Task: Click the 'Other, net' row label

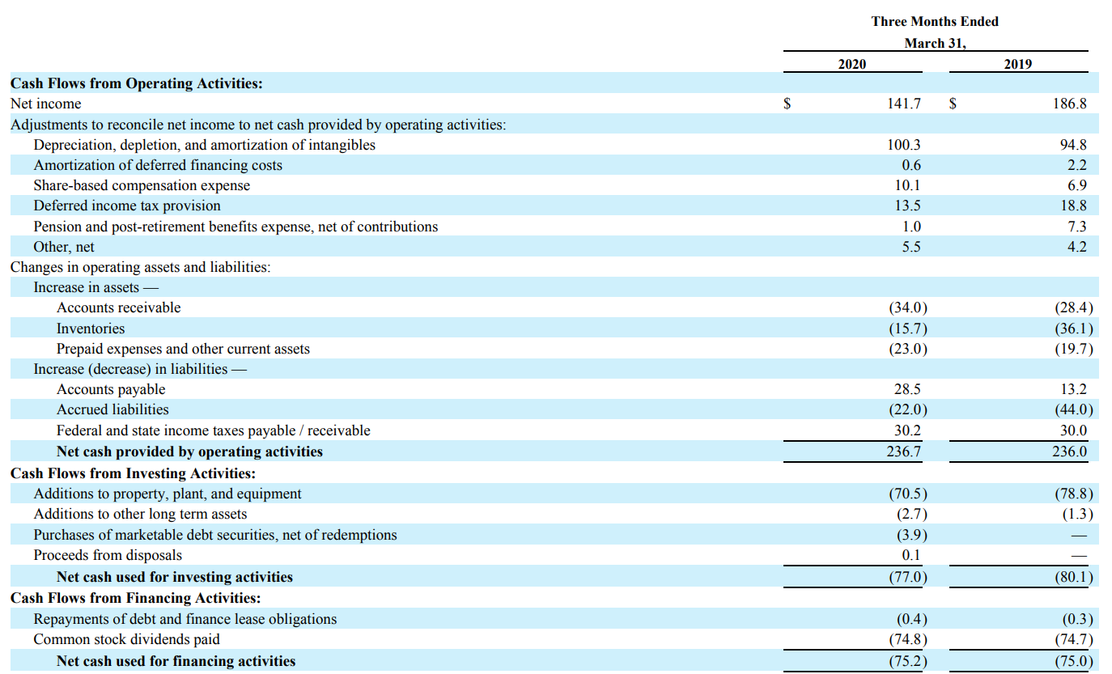Action: (64, 247)
